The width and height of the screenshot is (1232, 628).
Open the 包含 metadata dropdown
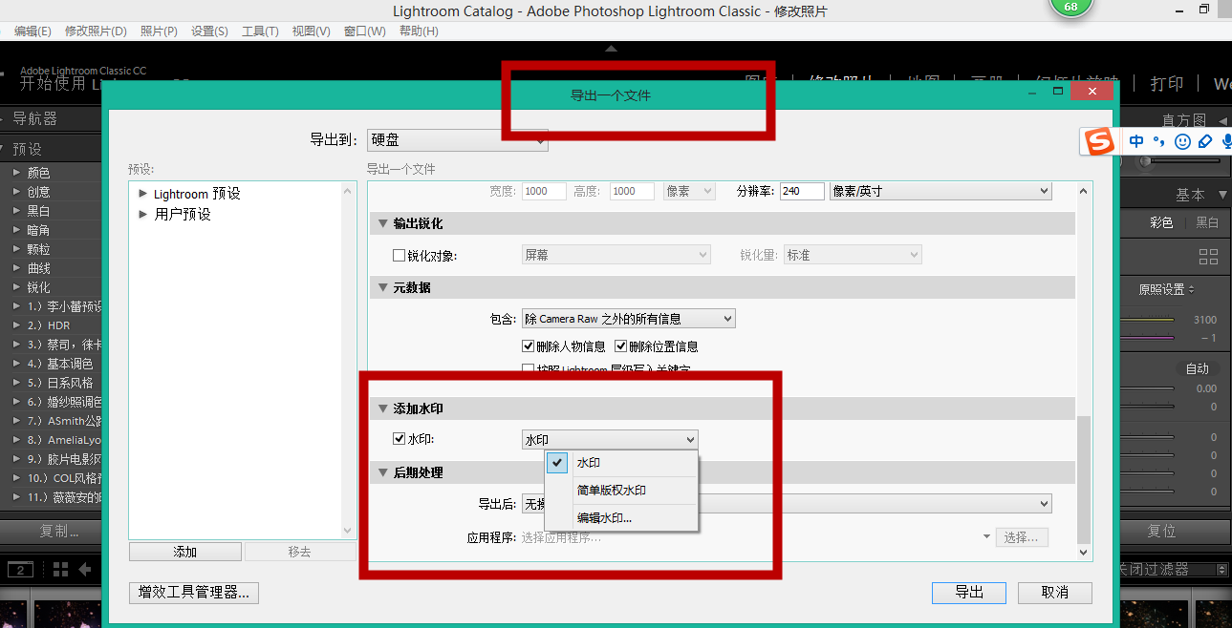[x=628, y=319]
